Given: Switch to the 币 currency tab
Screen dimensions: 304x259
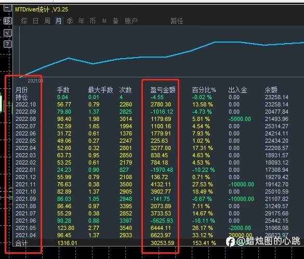Looking at the screenshot, I should pyautogui.click(x=92, y=21).
